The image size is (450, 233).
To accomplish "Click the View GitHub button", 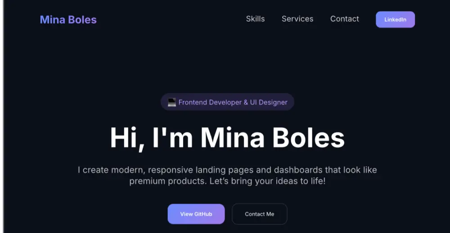I will tap(196, 214).
